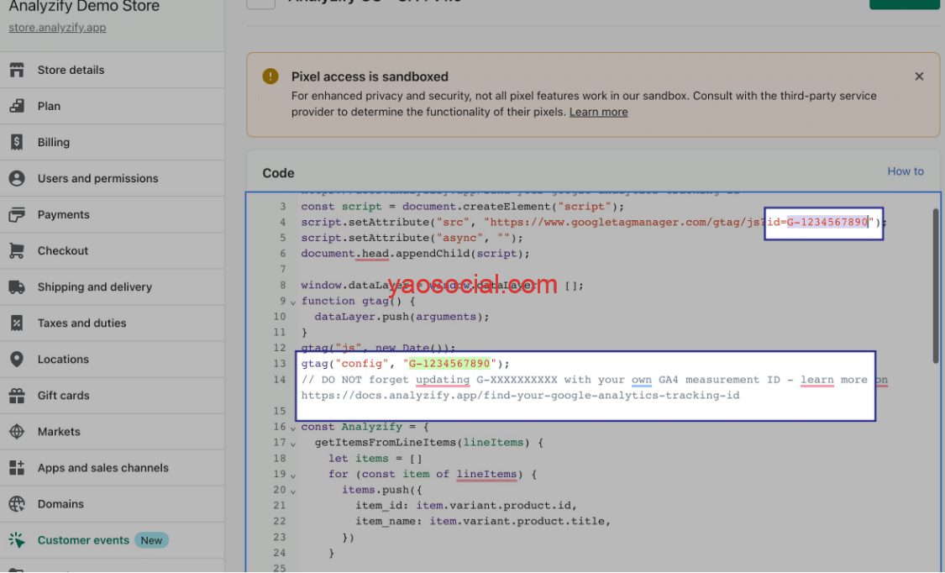Open Gift cards settings page
945x573 pixels.
(63, 395)
